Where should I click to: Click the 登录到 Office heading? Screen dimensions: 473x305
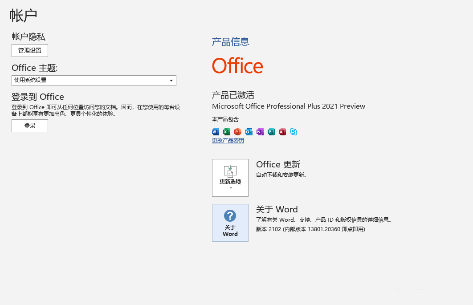[x=38, y=97]
